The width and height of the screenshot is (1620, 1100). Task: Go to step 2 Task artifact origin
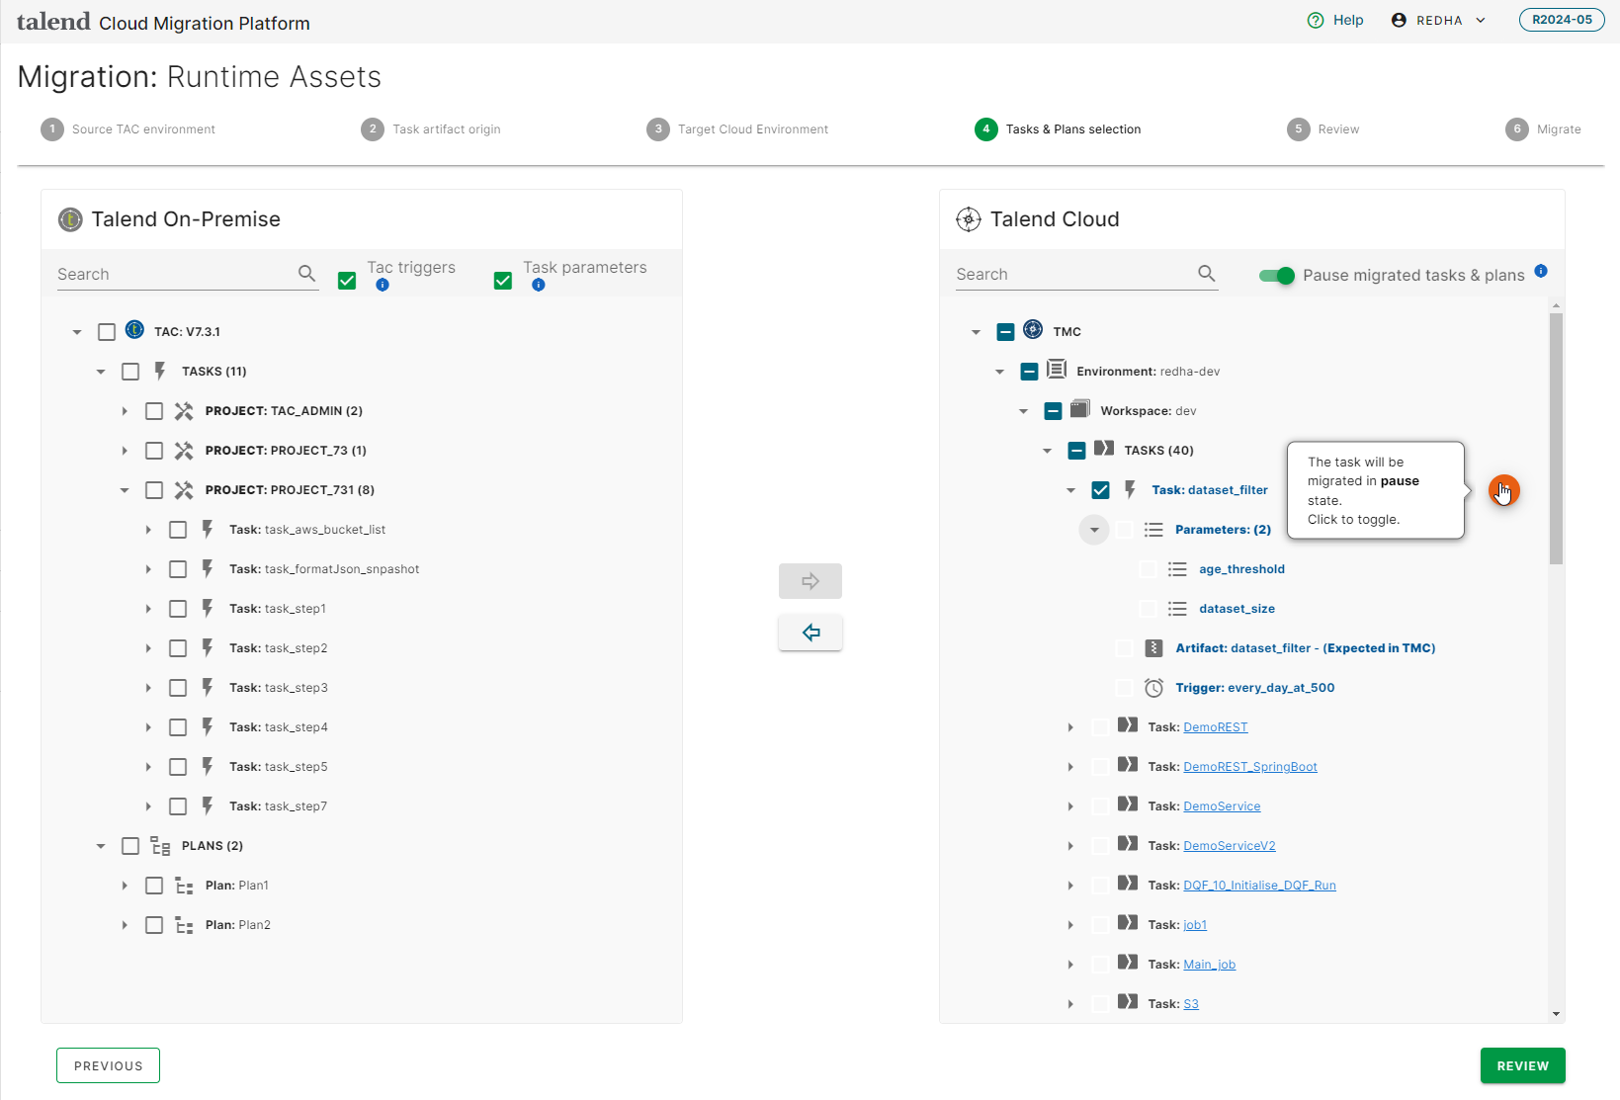[x=431, y=129]
